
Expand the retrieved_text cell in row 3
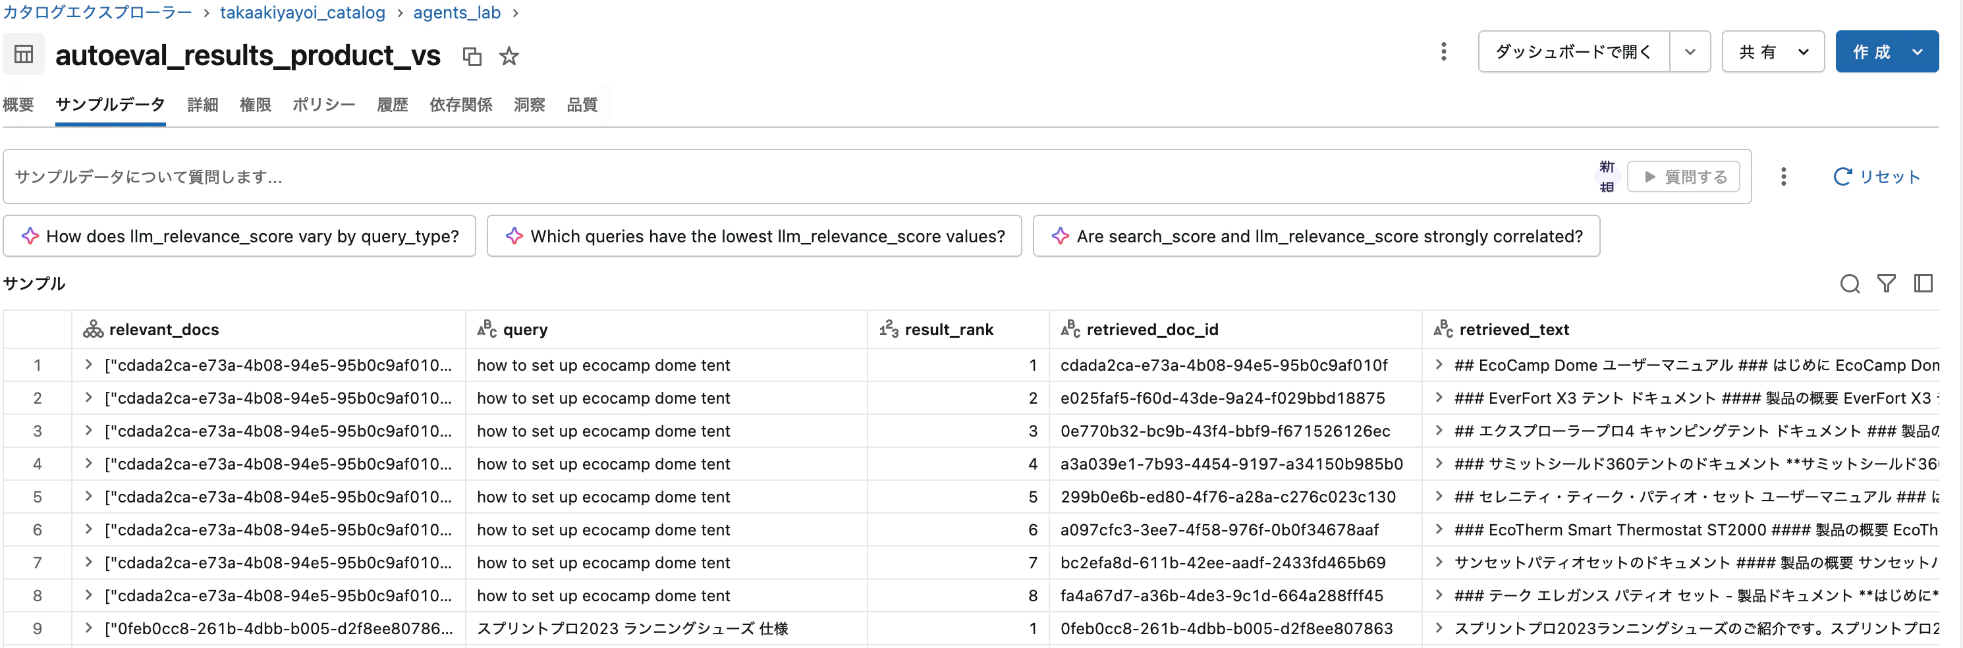1439,430
